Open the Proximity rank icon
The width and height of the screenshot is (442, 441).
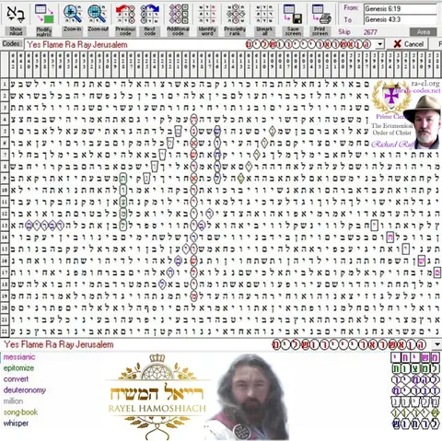(236, 14)
